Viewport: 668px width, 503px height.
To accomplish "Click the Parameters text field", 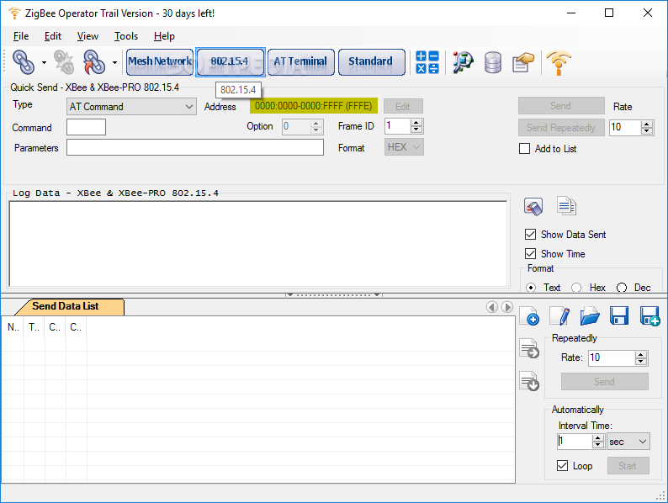I will coord(195,147).
